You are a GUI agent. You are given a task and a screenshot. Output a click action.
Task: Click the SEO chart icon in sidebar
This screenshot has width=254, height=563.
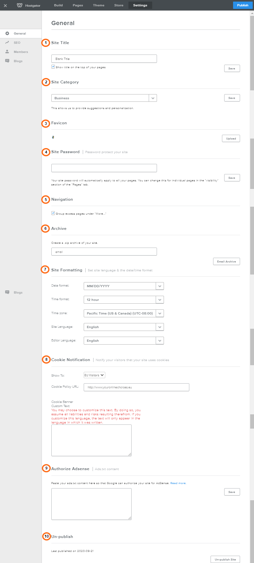[x=7, y=42]
